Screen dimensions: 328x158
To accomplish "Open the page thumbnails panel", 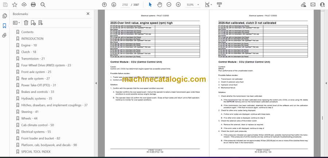I will point(5,16).
